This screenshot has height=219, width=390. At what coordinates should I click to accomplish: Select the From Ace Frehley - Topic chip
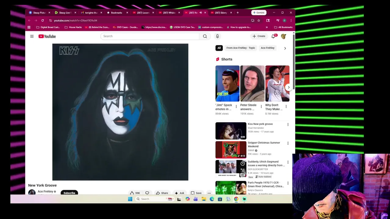(x=241, y=48)
